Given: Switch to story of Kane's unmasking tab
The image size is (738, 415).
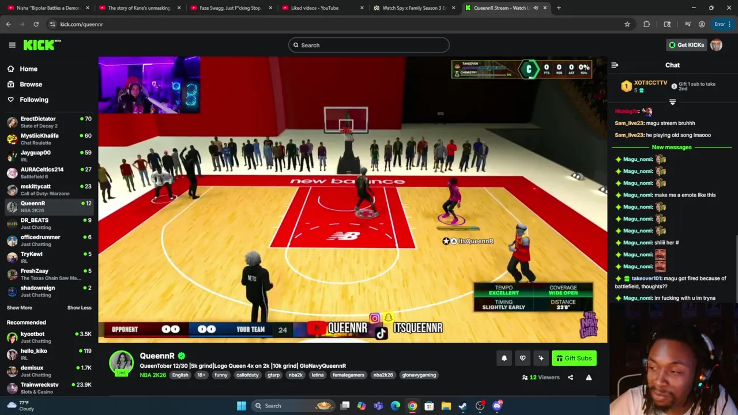Looking at the screenshot, I should pos(139,8).
